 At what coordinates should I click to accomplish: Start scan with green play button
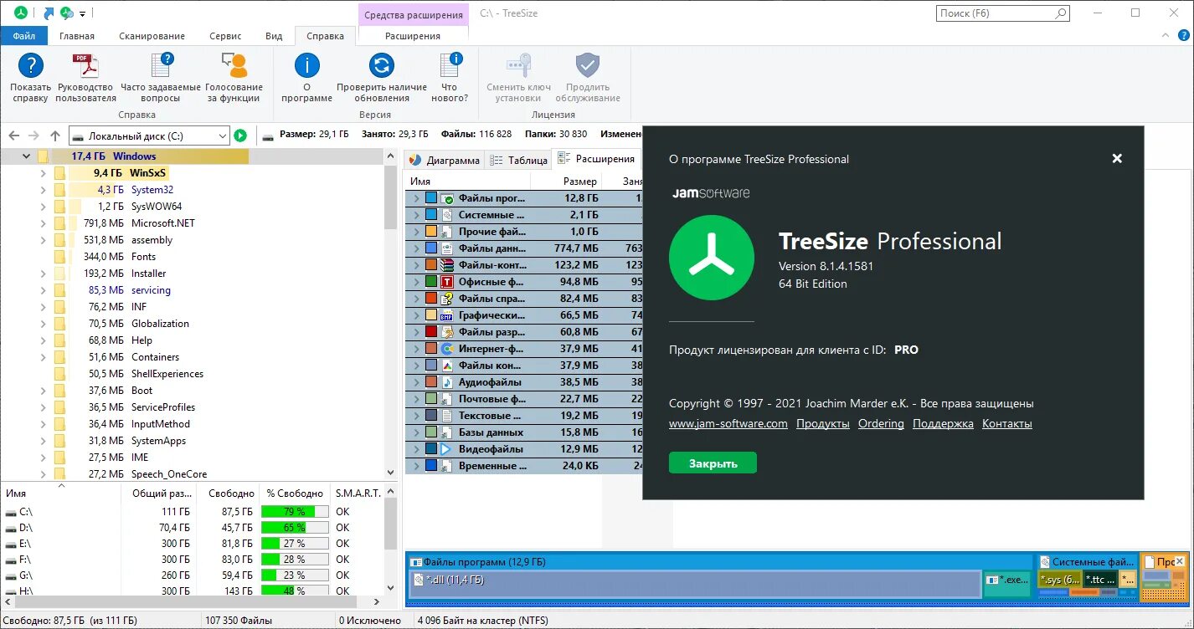(240, 136)
